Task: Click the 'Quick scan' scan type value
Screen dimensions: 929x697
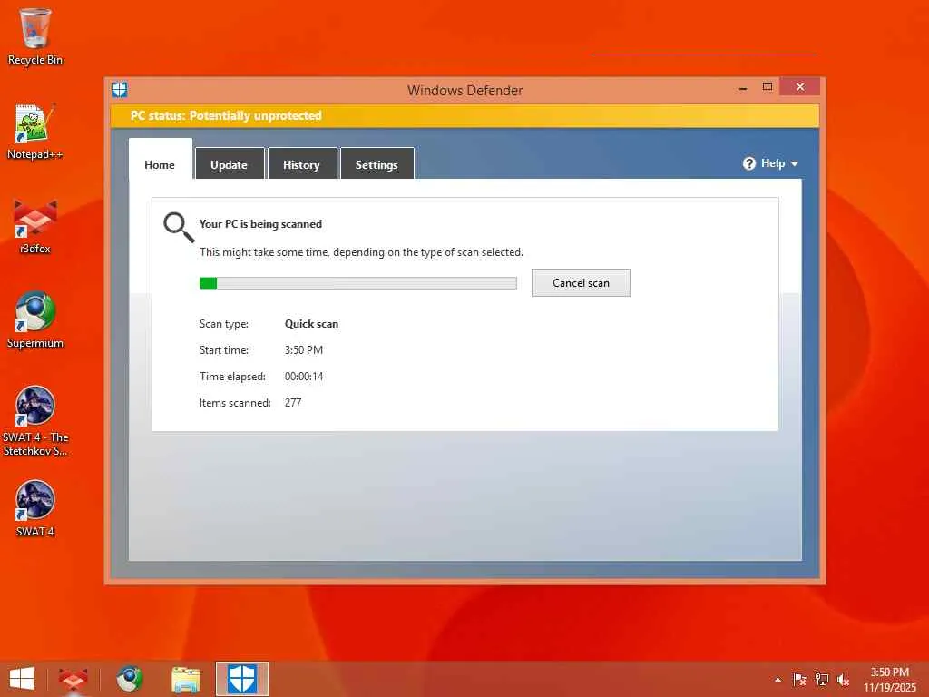Action: click(311, 324)
